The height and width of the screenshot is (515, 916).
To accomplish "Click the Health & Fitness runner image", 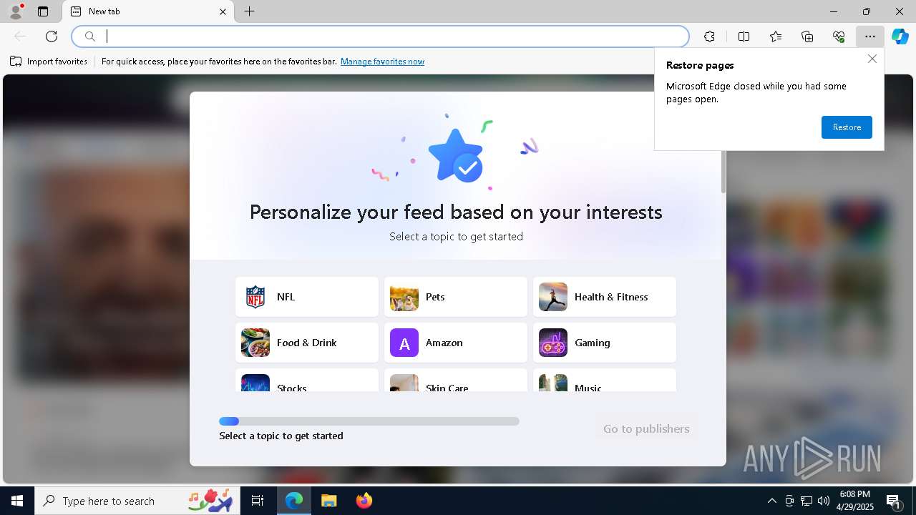I will [553, 297].
